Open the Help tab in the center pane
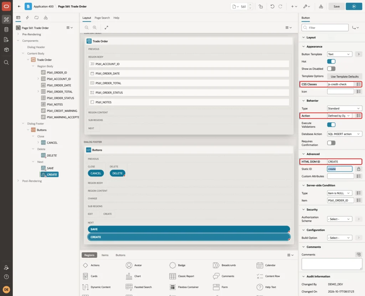Viewport: 365px width, 296px height. tap(117, 18)
